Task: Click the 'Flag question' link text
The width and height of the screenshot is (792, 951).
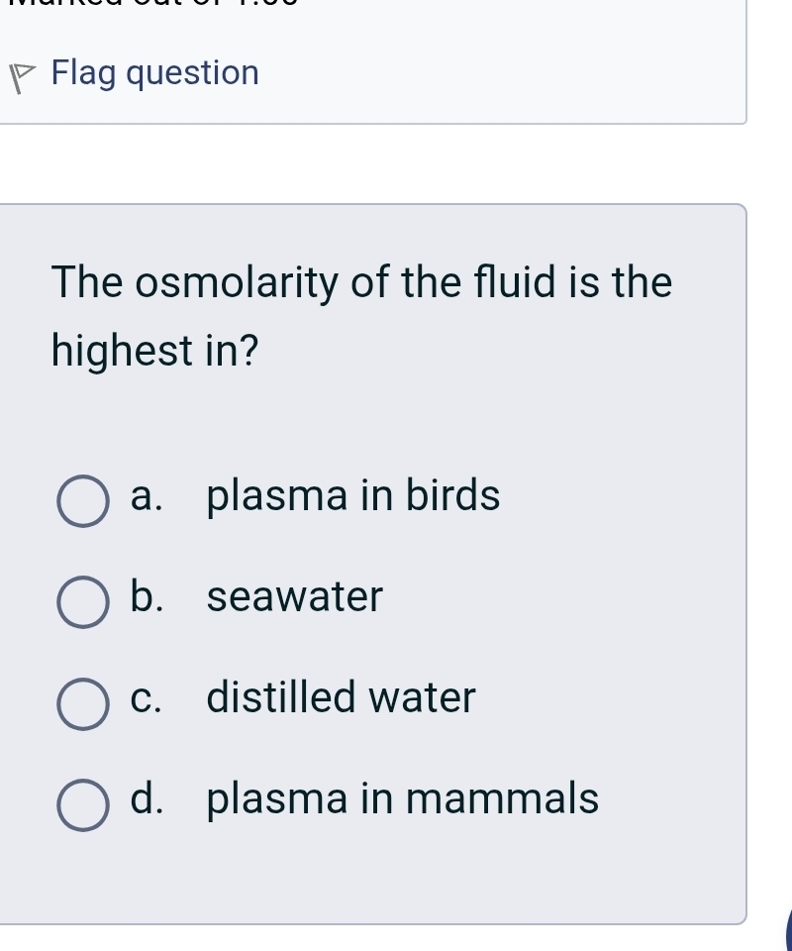Action: pos(155,73)
